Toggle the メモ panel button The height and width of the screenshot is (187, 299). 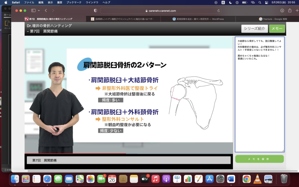tap(277, 29)
